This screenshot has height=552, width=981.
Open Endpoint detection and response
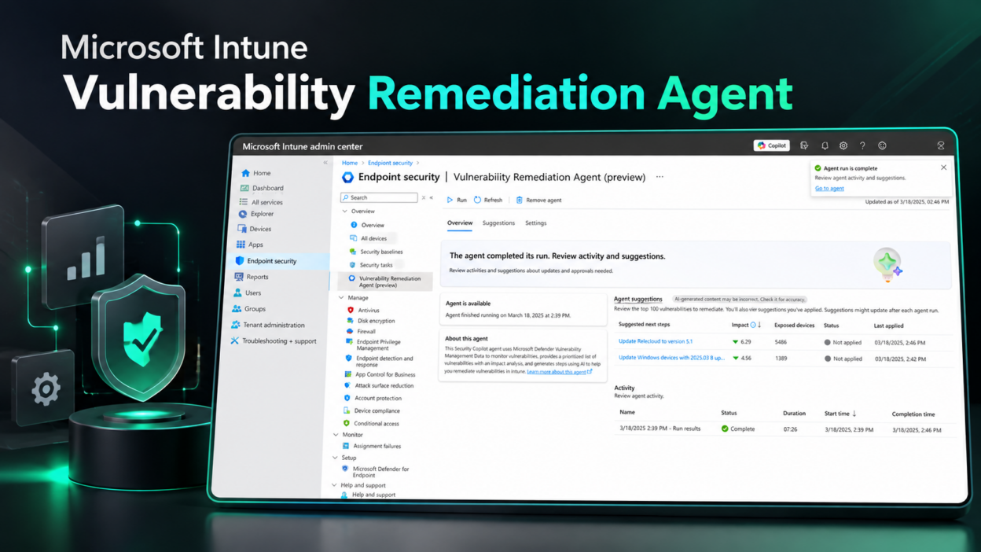(x=379, y=362)
